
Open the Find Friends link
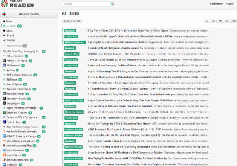tap(217, 4)
